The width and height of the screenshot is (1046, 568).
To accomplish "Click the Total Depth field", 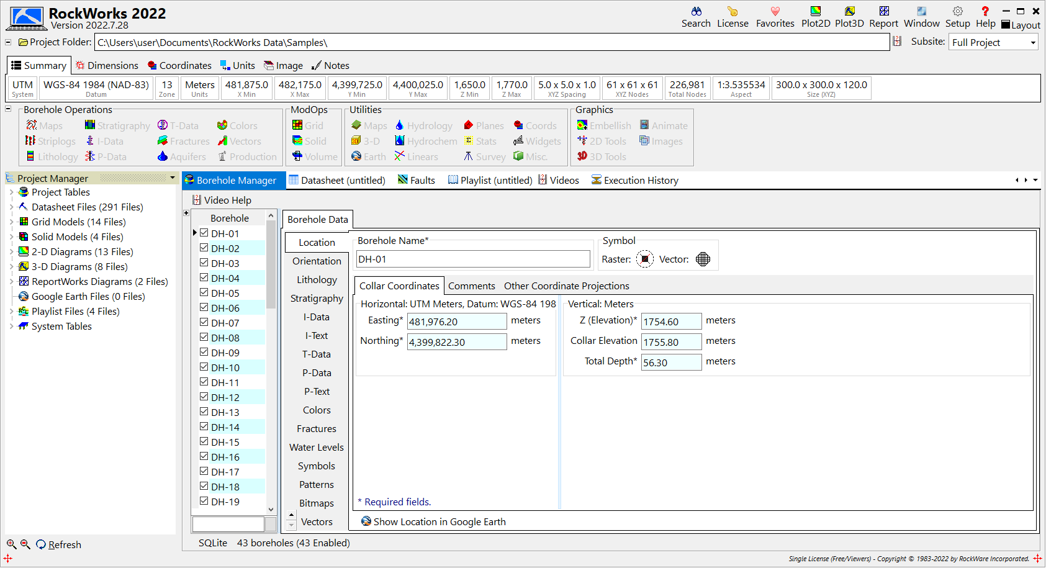I will pos(671,363).
